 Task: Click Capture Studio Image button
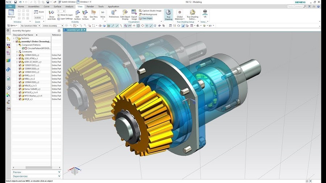[x=151, y=11]
